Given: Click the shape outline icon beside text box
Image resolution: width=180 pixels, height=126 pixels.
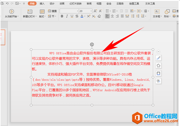Looking at the screenshot, I should click(x=159, y=73).
